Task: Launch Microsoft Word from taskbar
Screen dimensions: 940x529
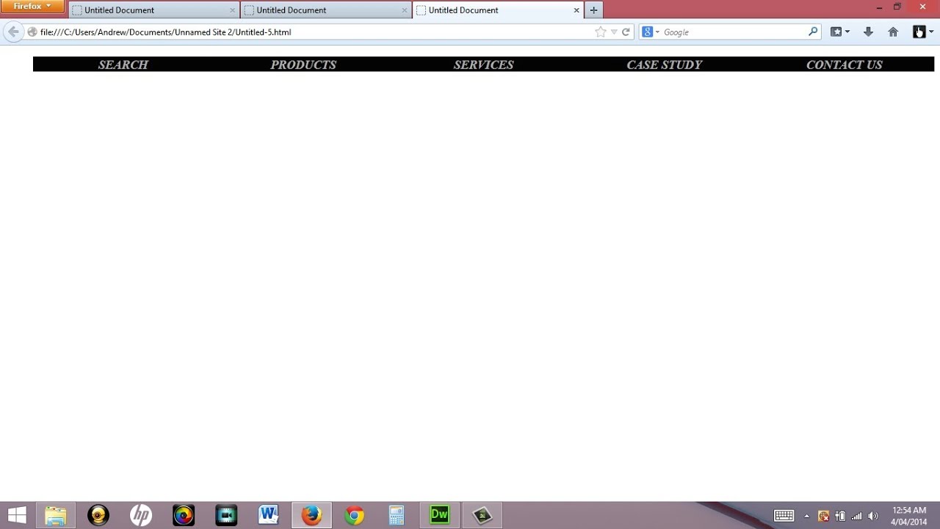Action: pyautogui.click(x=269, y=515)
